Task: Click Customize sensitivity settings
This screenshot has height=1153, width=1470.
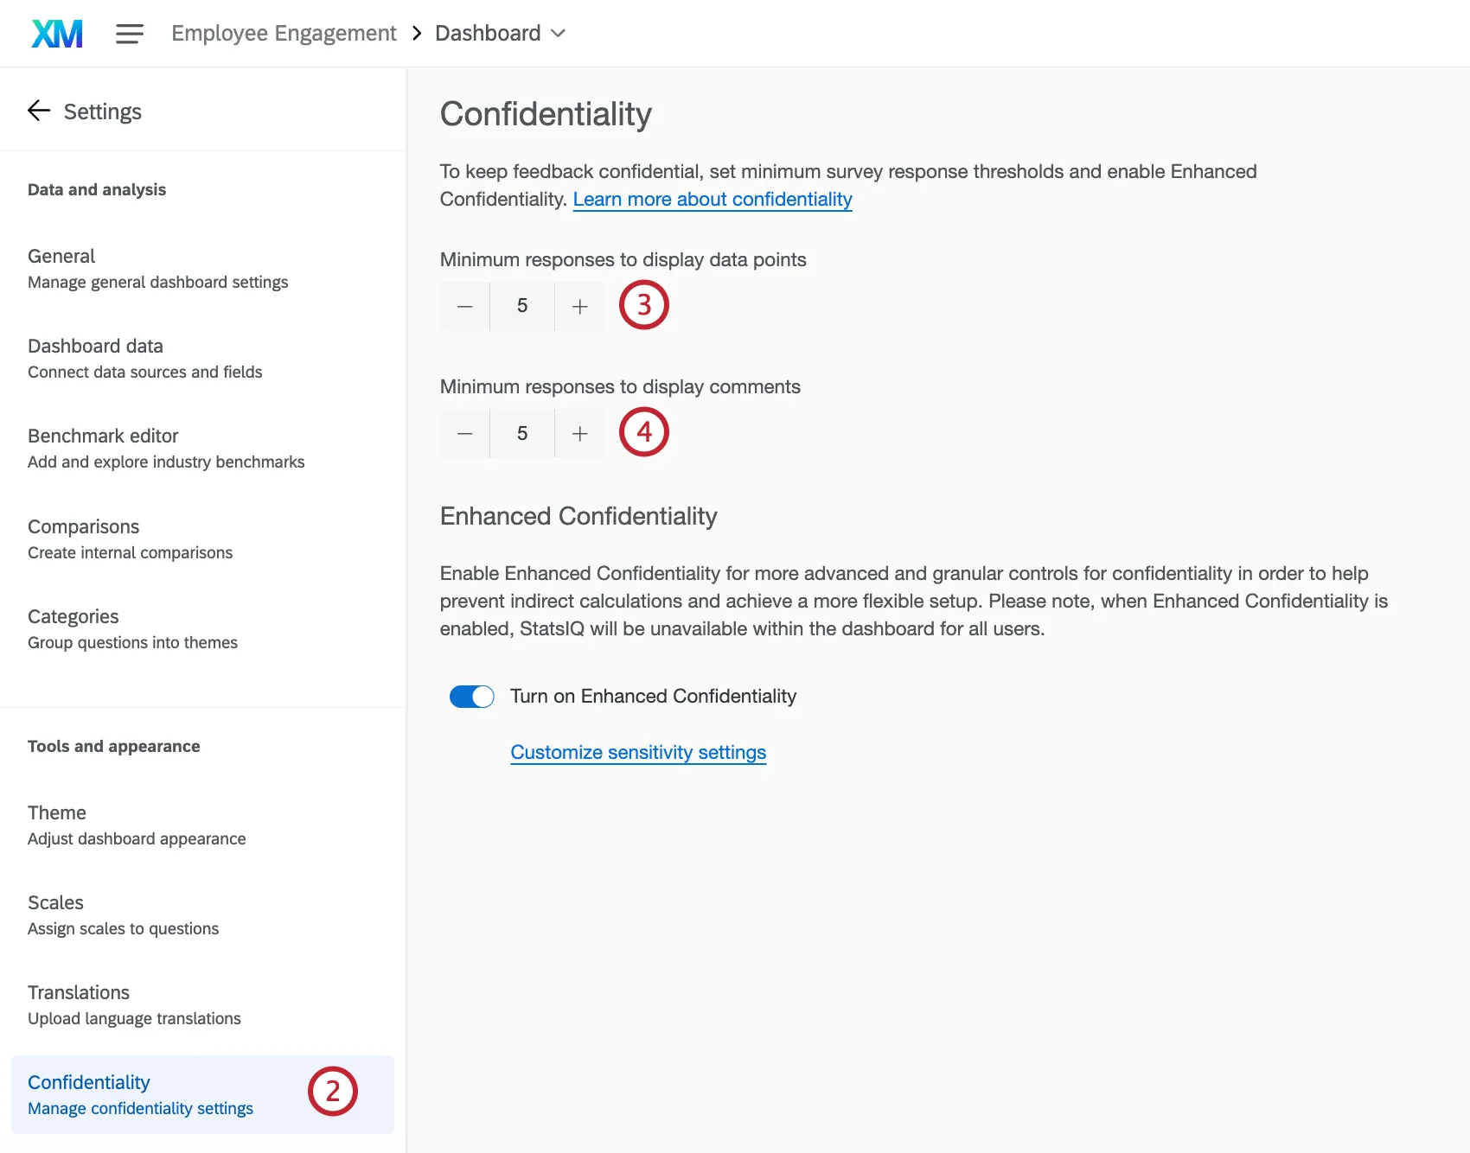Action: (637, 752)
